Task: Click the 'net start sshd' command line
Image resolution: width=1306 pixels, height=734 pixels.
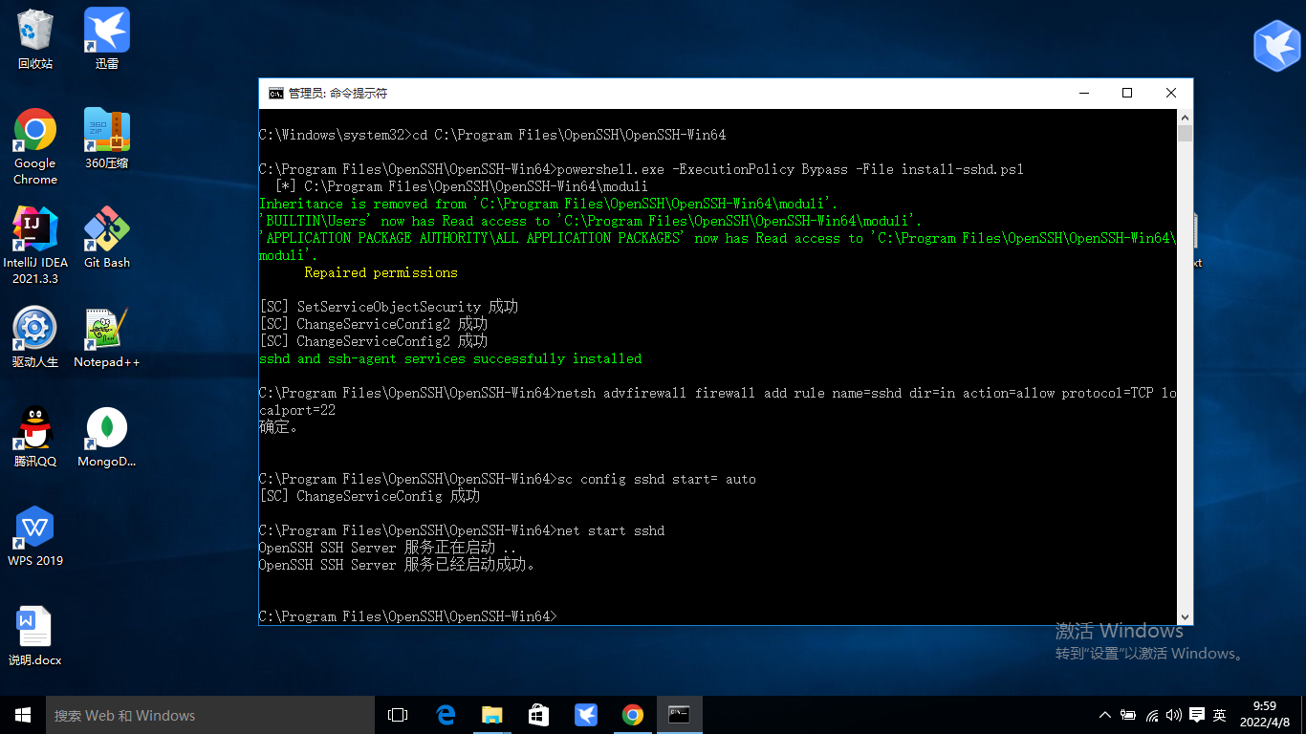Action: tap(462, 530)
